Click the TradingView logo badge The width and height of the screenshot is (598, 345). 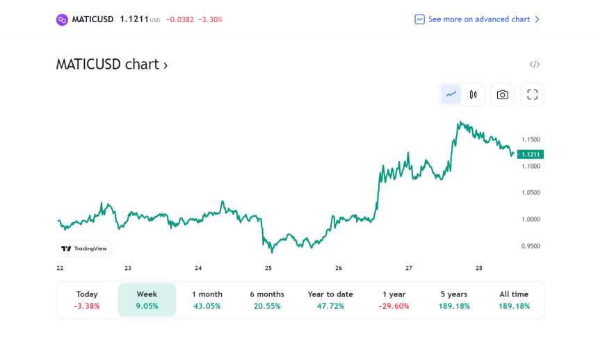click(x=84, y=249)
